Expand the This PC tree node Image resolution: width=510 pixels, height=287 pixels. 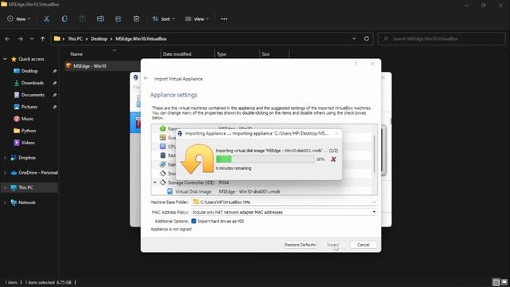click(5, 187)
